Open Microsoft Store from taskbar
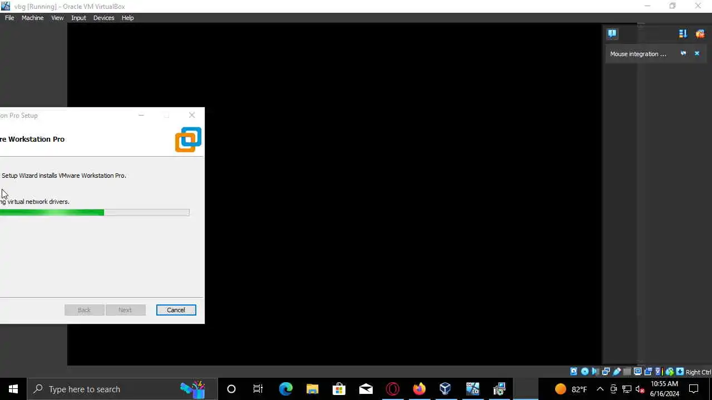712x400 pixels. pos(339,389)
